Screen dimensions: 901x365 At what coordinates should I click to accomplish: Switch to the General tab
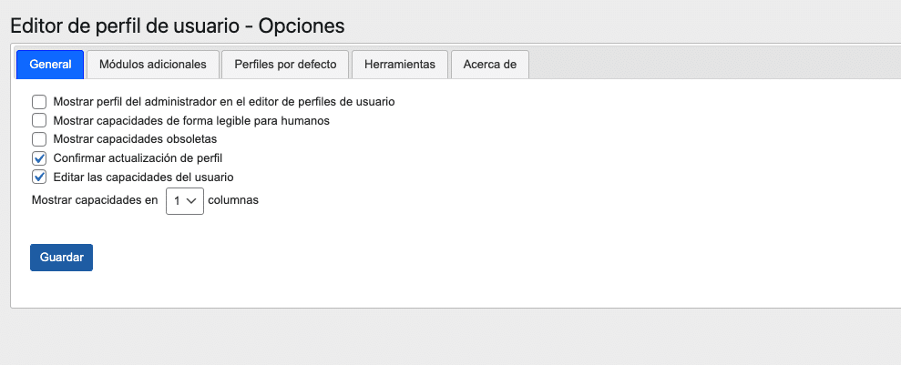tap(50, 65)
